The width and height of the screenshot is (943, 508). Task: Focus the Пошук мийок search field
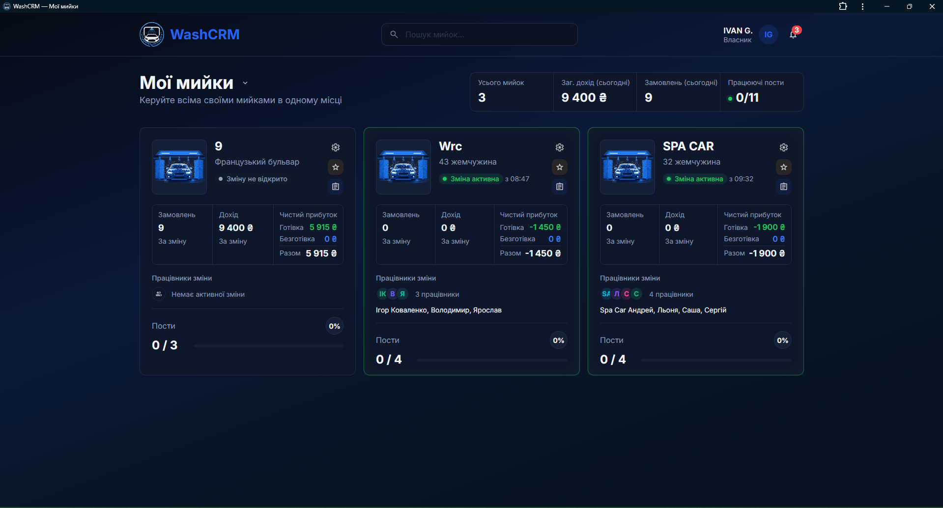(x=480, y=34)
